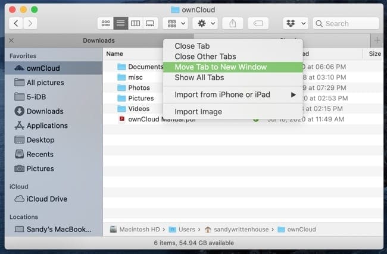Select Sandy's MacBook under Locations

(54, 229)
